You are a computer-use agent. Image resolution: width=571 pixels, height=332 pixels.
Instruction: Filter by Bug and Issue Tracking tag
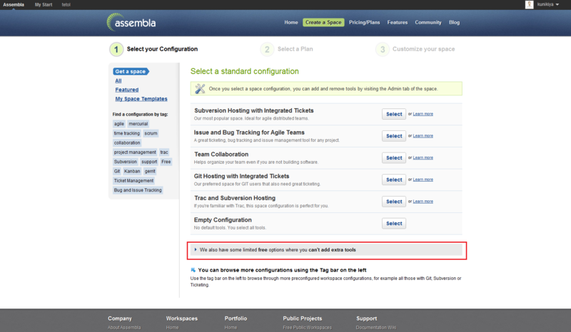click(138, 190)
